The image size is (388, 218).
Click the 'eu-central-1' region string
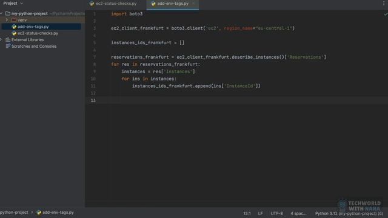[273, 28]
